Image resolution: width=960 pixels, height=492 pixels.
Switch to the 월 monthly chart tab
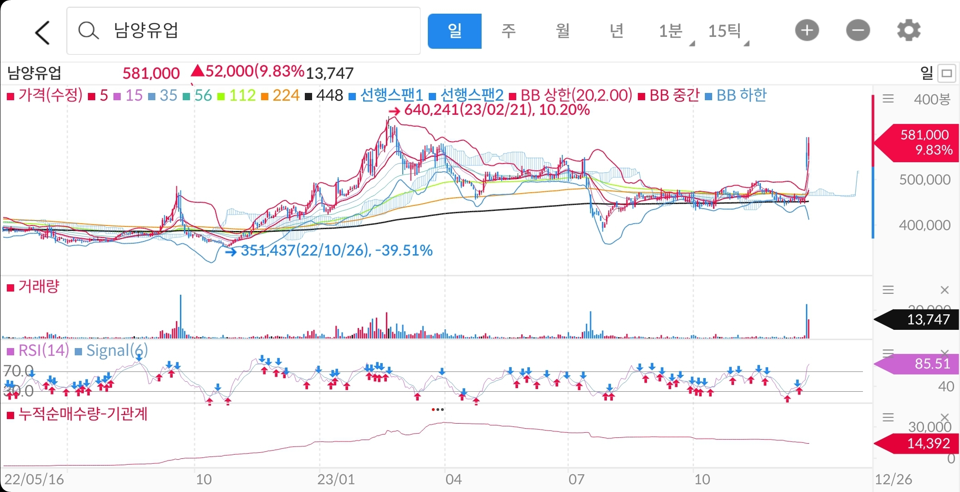click(562, 31)
